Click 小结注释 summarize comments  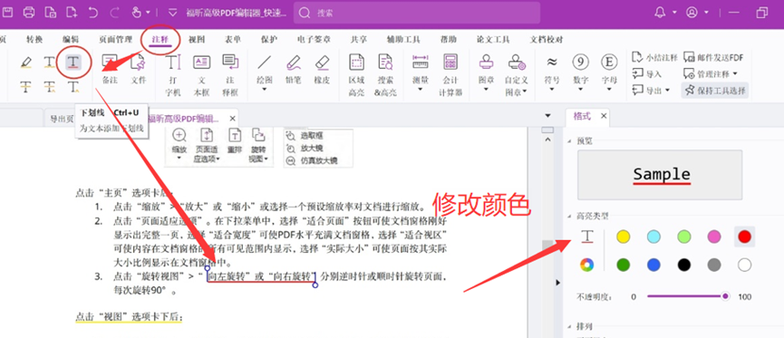point(655,57)
